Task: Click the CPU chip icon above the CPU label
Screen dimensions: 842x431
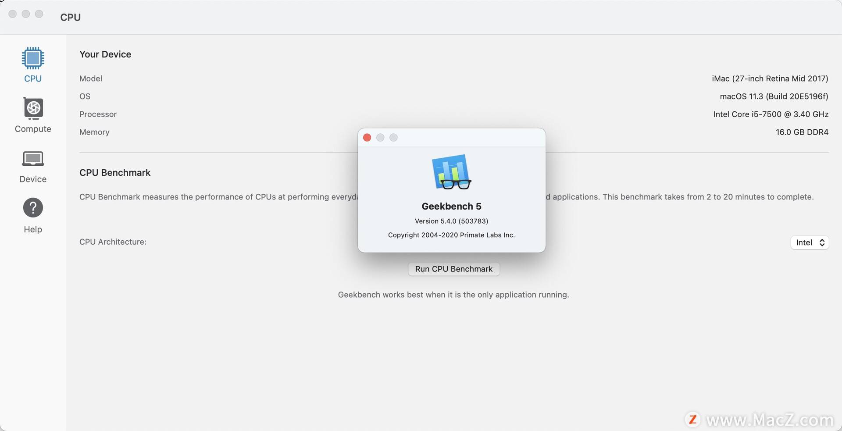Action: click(x=32, y=58)
